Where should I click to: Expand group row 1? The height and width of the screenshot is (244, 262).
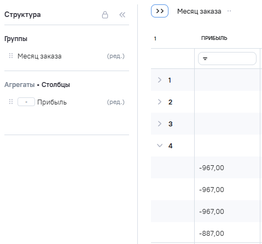pos(160,80)
